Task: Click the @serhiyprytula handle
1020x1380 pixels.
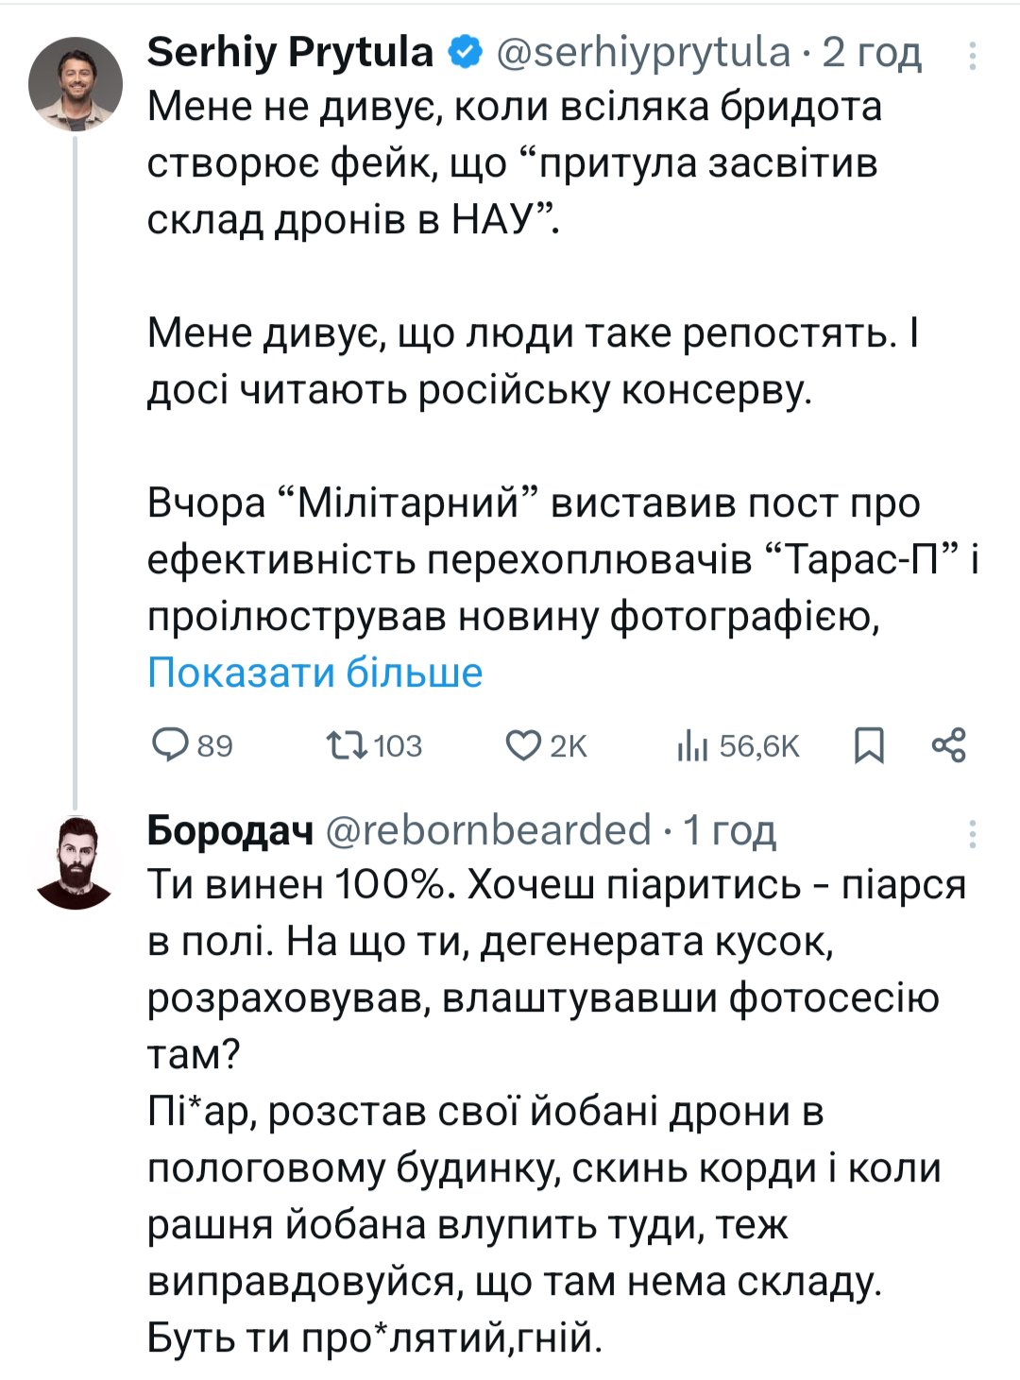Action: click(x=642, y=53)
